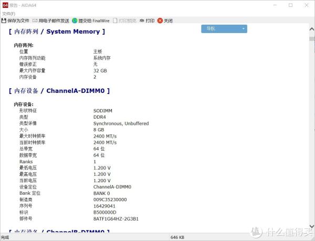Viewport: 315px width, 241px height.
Task: Click 提交给 FinalWire button label
Action: pos(94,21)
